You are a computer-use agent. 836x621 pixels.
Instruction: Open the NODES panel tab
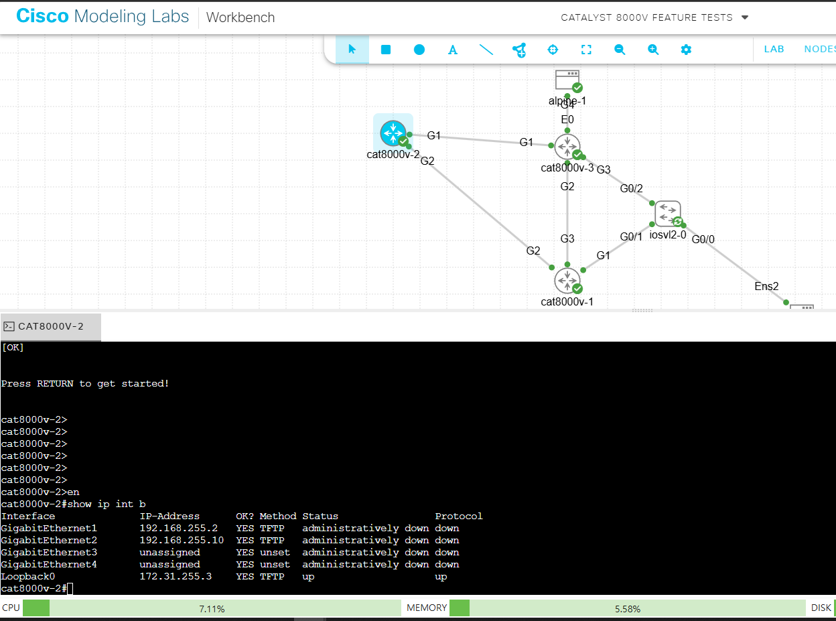819,49
